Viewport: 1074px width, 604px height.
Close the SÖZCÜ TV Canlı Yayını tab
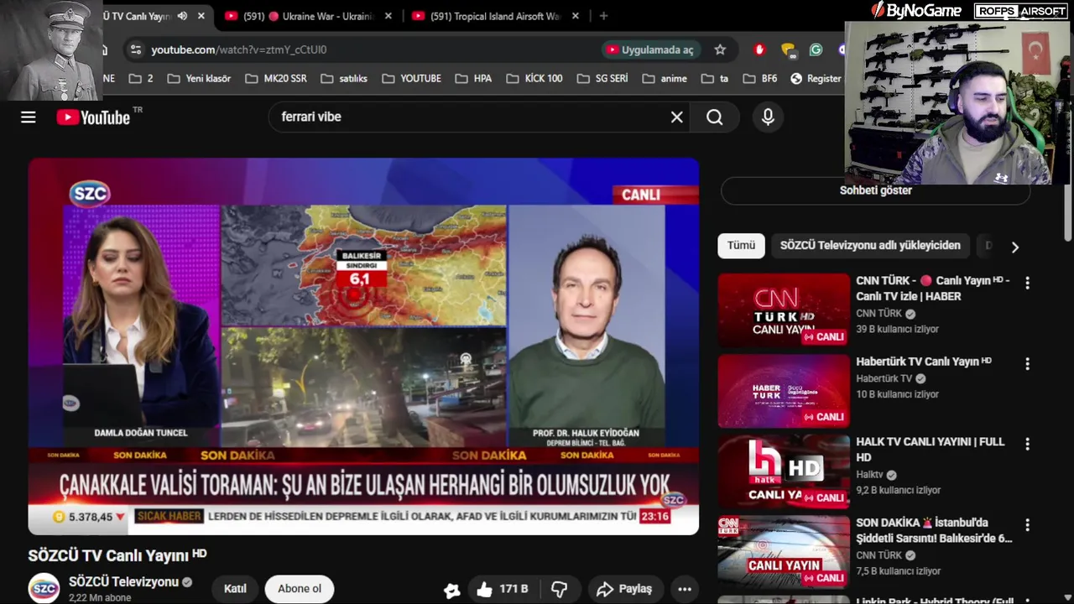(x=201, y=16)
